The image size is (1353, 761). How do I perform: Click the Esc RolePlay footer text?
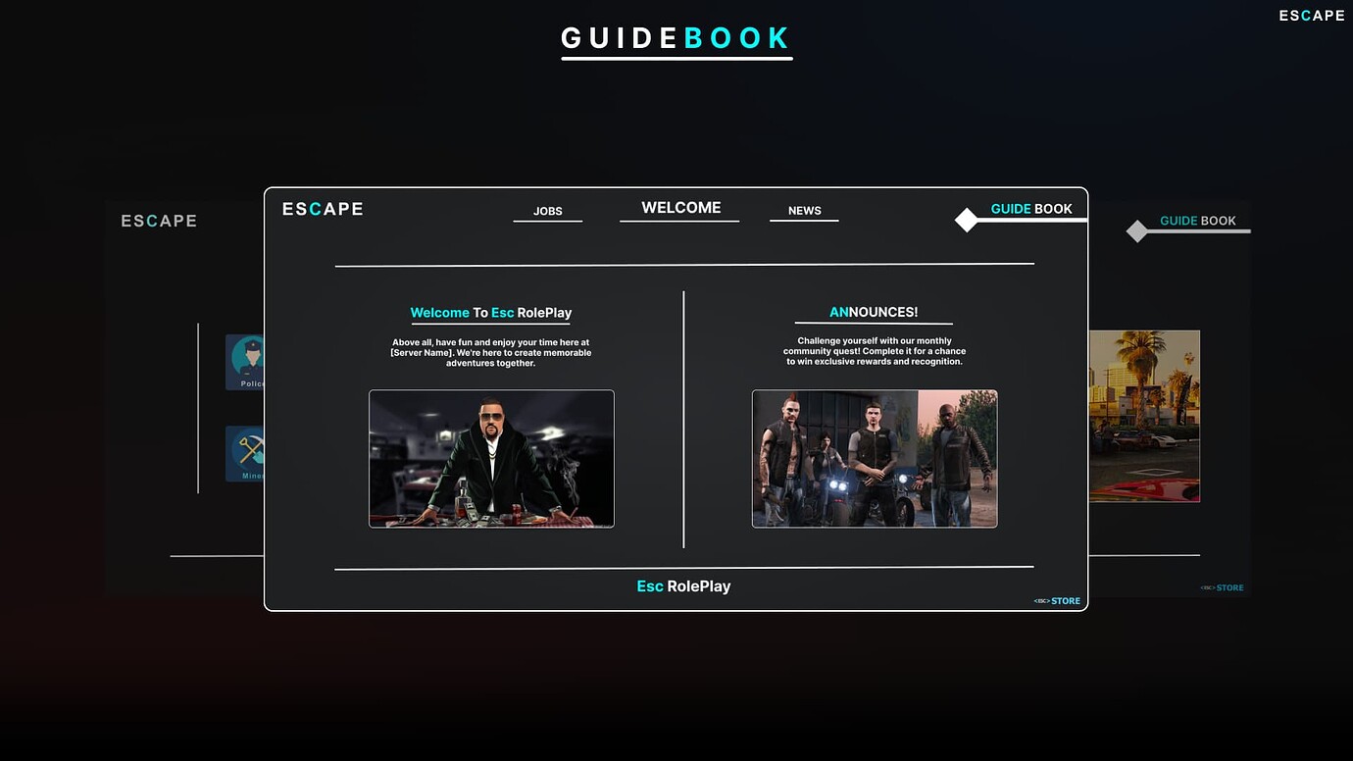coord(683,586)
